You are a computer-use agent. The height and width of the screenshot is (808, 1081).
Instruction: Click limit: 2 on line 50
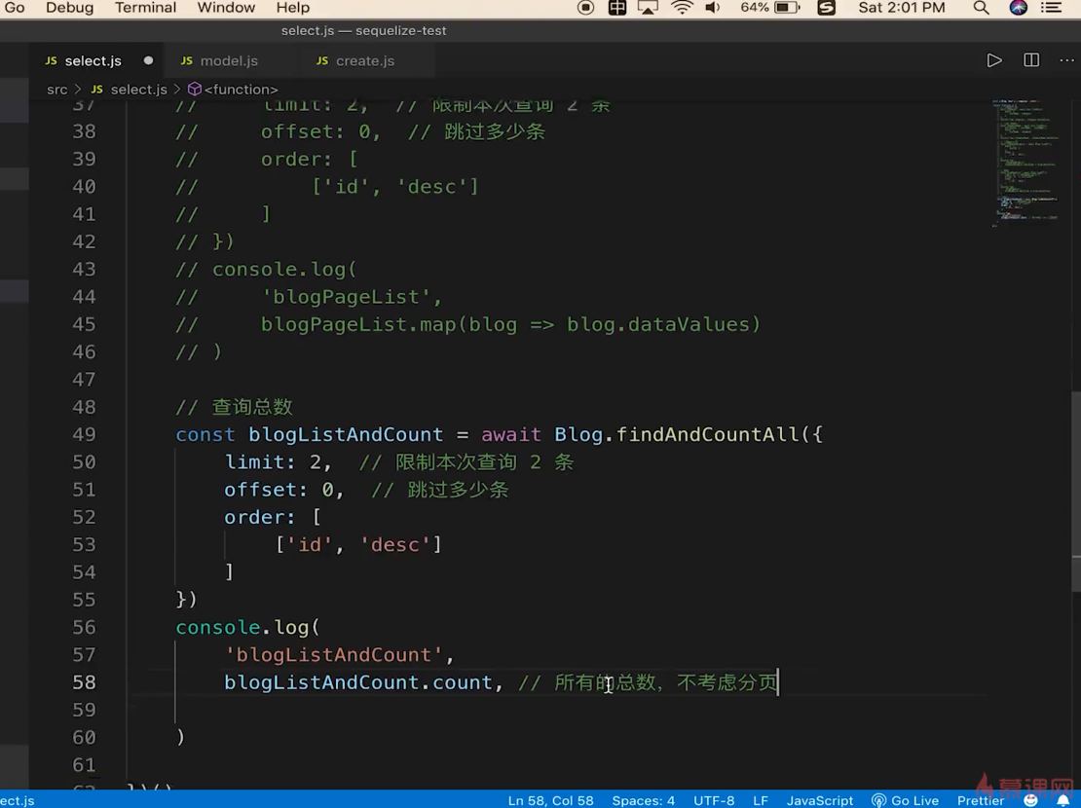[x=273, y=461]
